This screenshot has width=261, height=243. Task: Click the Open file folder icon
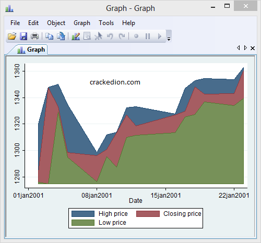[x=12, y=36]
